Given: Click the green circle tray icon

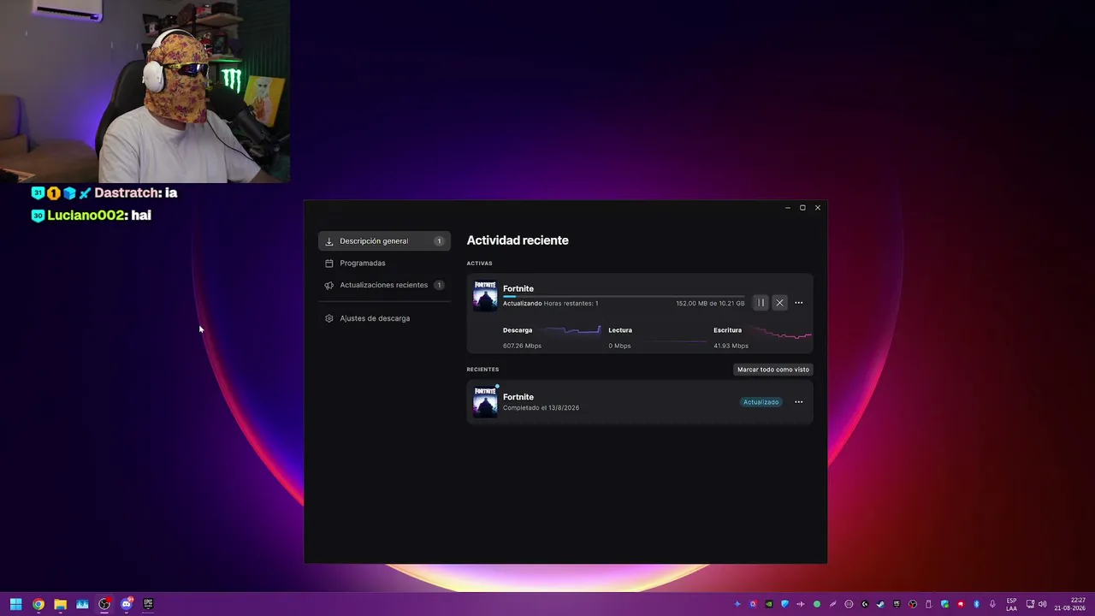Looking at the screenshot, I should tap(817, 604).
